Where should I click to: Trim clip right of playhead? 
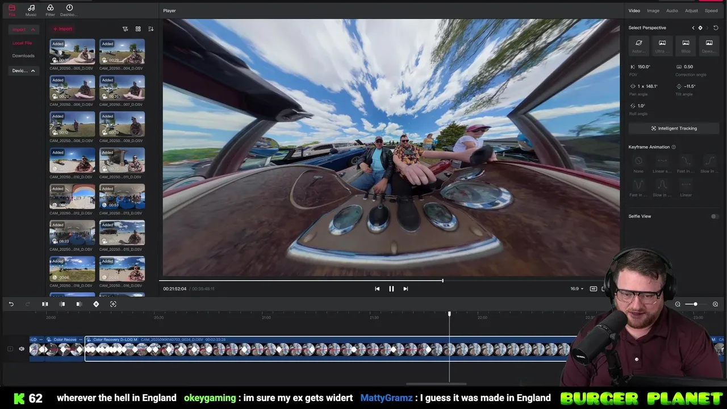[x=79, y=304]
